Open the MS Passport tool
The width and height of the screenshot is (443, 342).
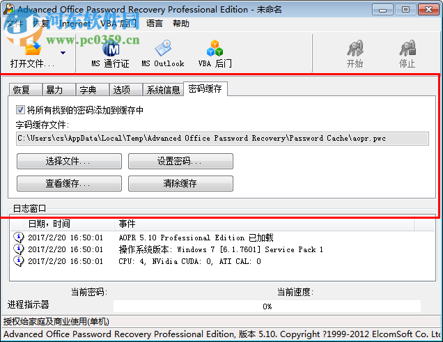(111, 54)
